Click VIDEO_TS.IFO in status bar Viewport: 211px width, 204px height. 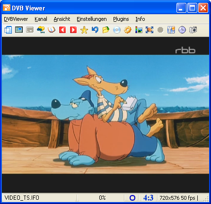point(22,198)
